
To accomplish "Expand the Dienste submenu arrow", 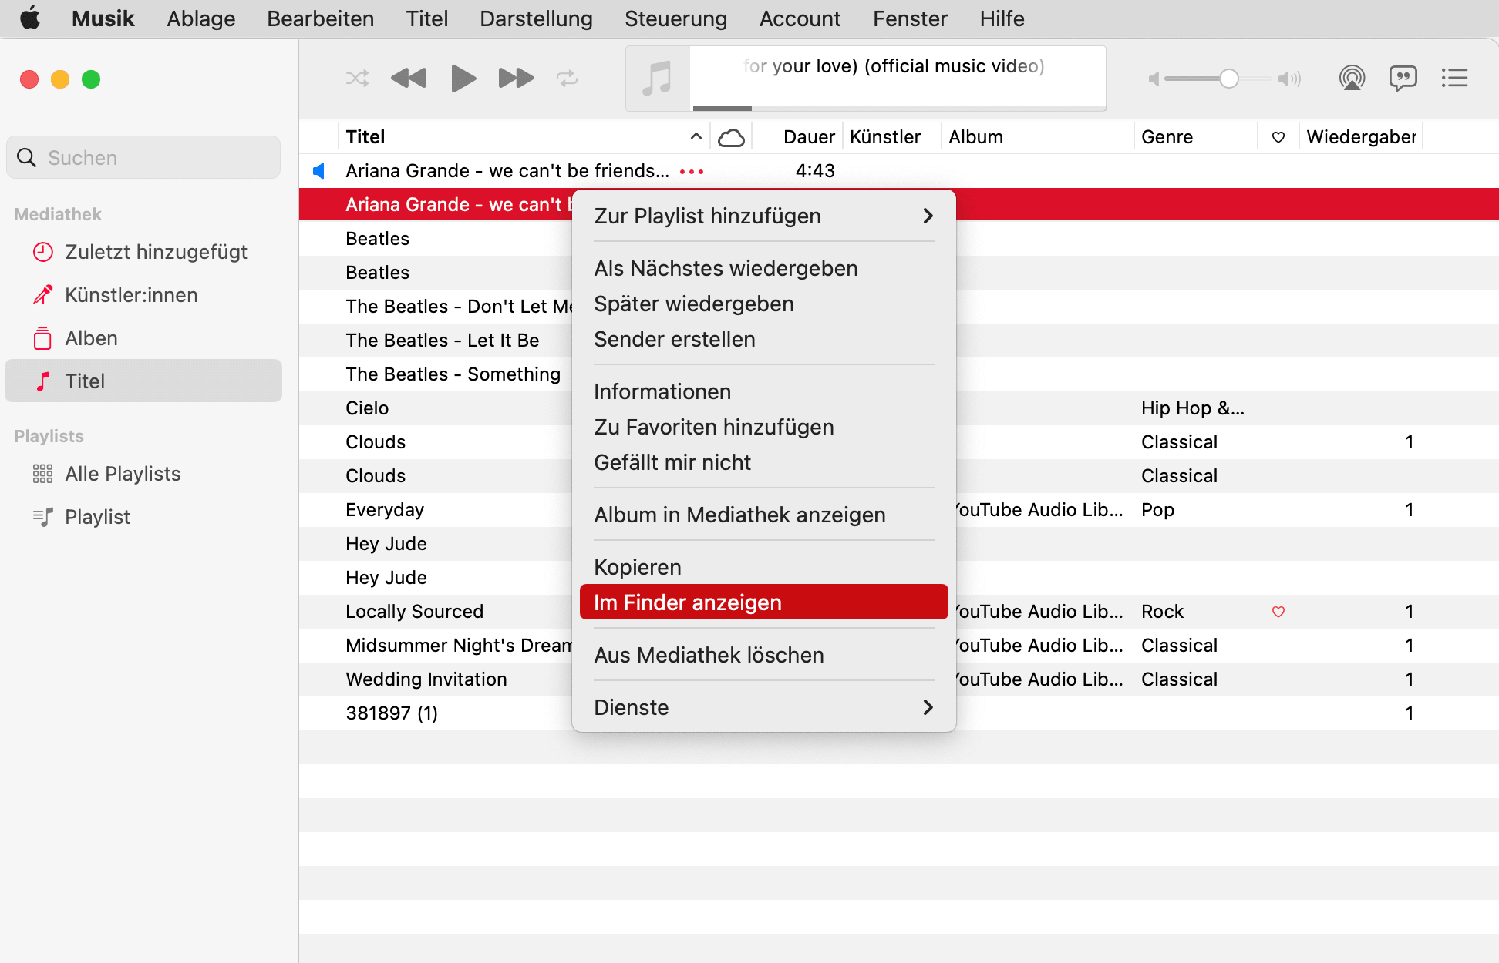I will point(928,707).
